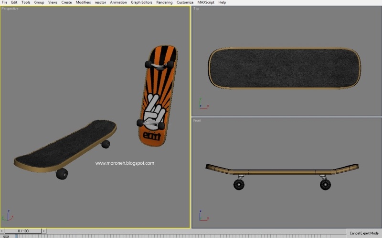Image resolution: width=382 pixels, height=238 pixels.
Task: Open the Tools menu
Action: (x=26, y=2)
